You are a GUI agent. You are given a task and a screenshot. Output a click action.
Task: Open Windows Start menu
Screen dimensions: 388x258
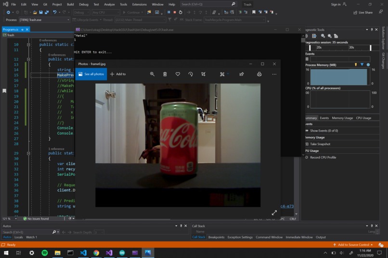point(6,253)
